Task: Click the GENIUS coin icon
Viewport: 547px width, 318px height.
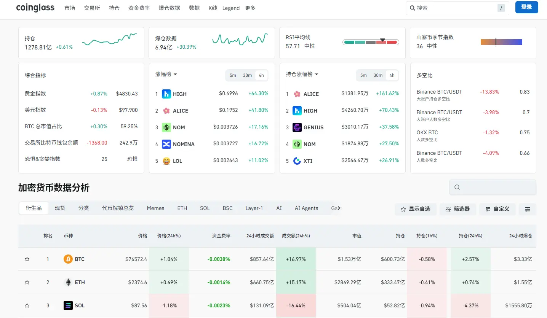Action: tap(297, 127)
